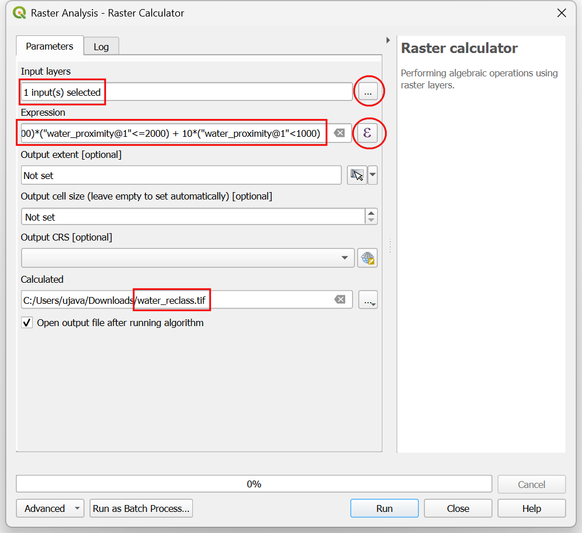Screen dimensions: 582x533
Task: Select the Parameters tab
Action: click(x=50, y=46)
